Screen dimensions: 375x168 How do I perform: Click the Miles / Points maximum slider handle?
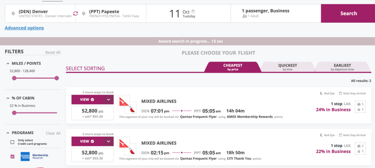56,78
